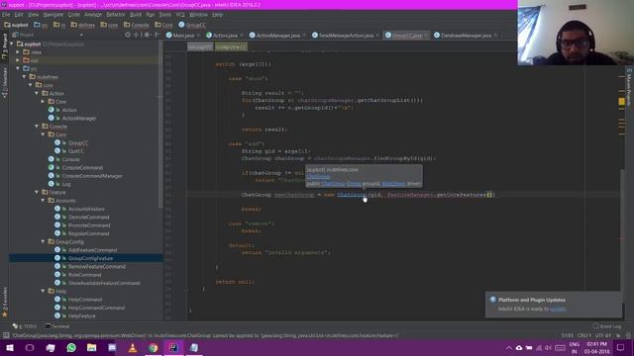634x356 pixels.
Task: Open Project panel settings gear
Action: [x=148, y=36]
